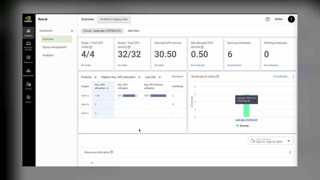Open Workloads by status three-dot menu
The width and height of the screenshot is (320, 180).
293,77
